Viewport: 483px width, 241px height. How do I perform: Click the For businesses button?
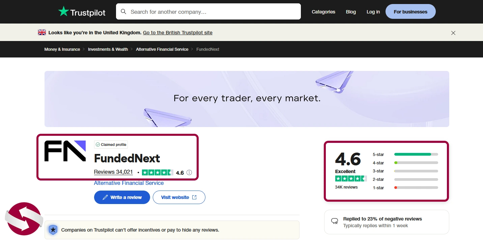click(x=410, y=12)
